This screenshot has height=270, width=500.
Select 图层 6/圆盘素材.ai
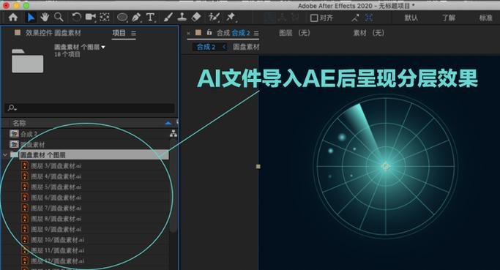[56, 198]
